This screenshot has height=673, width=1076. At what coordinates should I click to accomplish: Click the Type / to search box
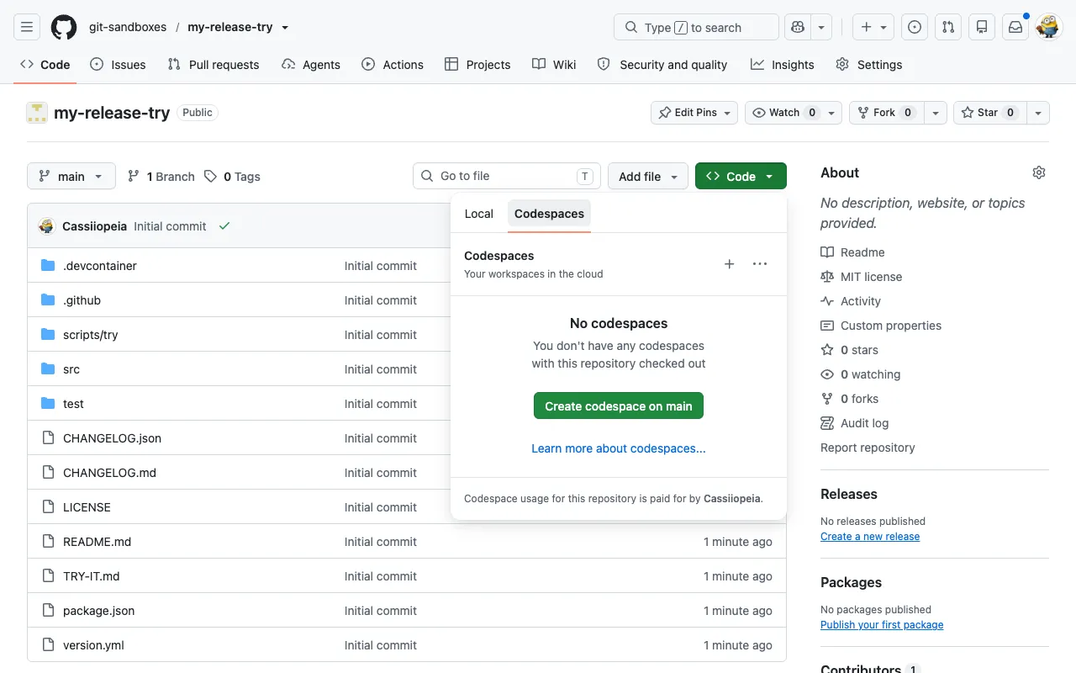(x=697, y=27)
